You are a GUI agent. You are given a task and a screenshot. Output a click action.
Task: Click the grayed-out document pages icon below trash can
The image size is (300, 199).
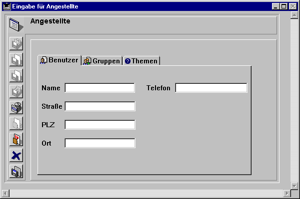[16, 124]
